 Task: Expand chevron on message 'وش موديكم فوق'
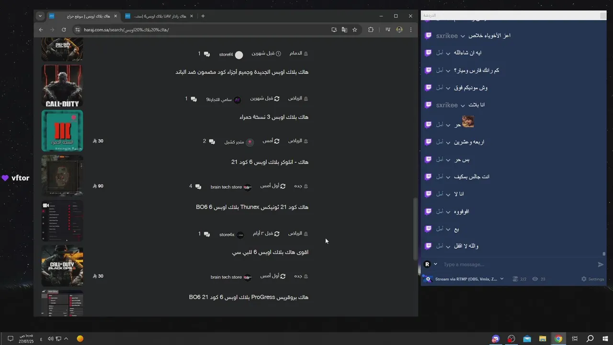tap(448, 88)
